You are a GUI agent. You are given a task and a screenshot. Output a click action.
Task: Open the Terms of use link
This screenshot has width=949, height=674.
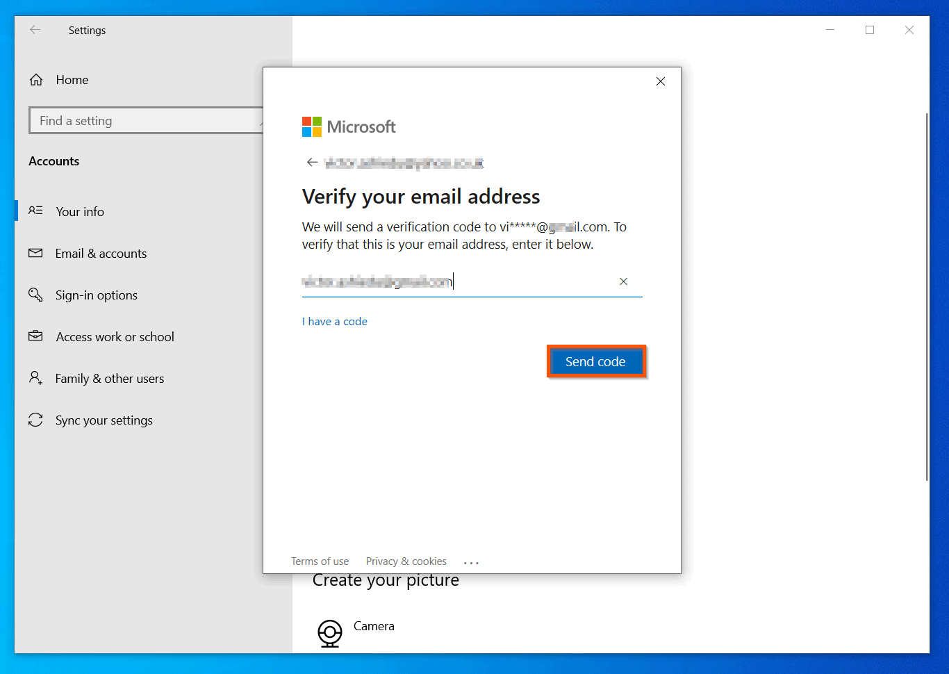[320, 561]
